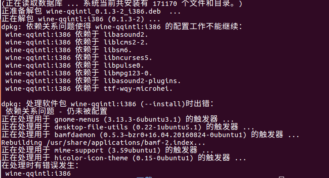Click the libncurses5 dependency name
The height and width of the screenshot is (178, 329).
coord(126,58)
